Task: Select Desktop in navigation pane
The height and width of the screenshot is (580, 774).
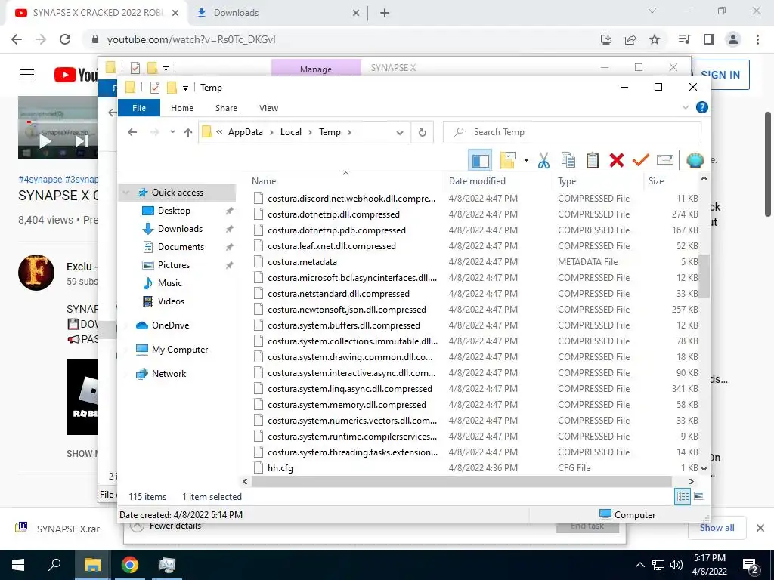Action: 174,211
